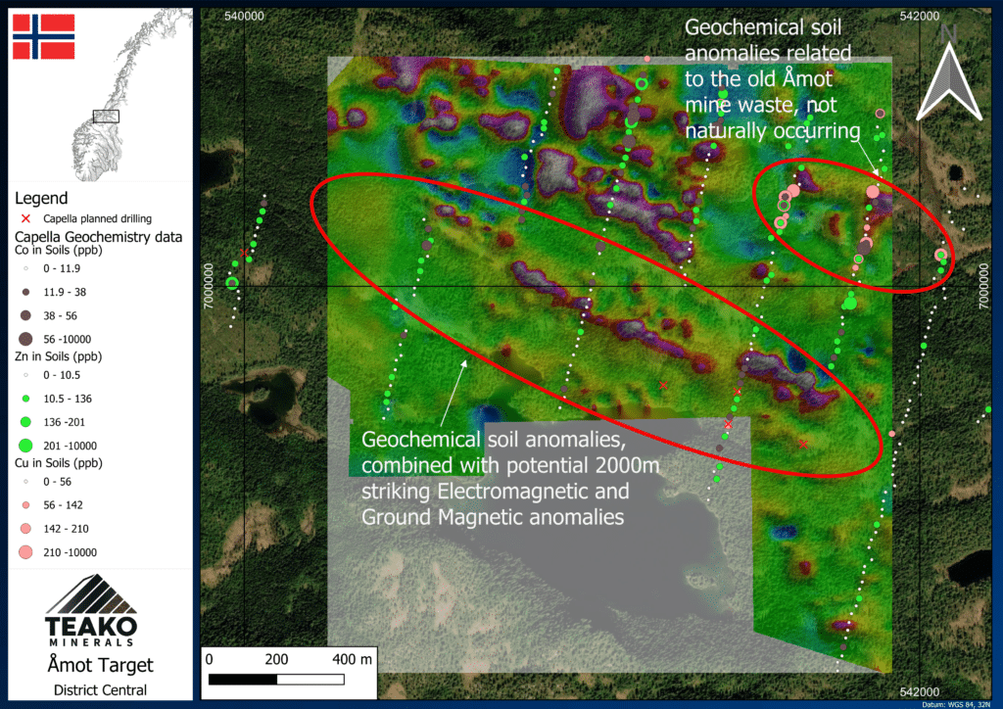
Task: Click the "400 m" scale label
Action: pos(352,660)
